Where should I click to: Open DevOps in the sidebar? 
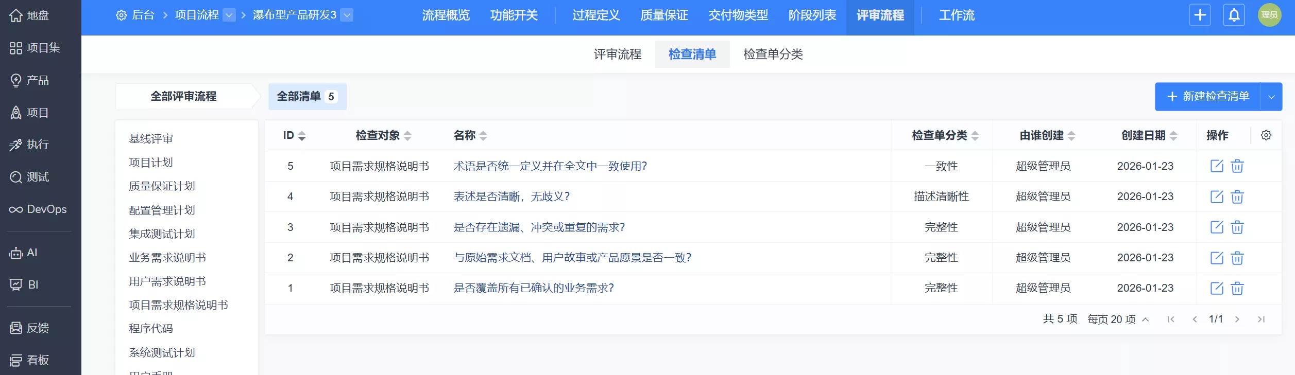[x=38, y=209]
